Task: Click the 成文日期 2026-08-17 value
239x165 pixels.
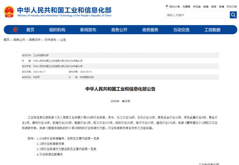Action: pos(39,72)
